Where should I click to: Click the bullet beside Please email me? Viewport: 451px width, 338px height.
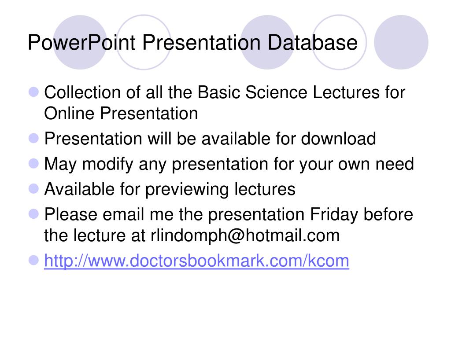(x=33, y=214)
